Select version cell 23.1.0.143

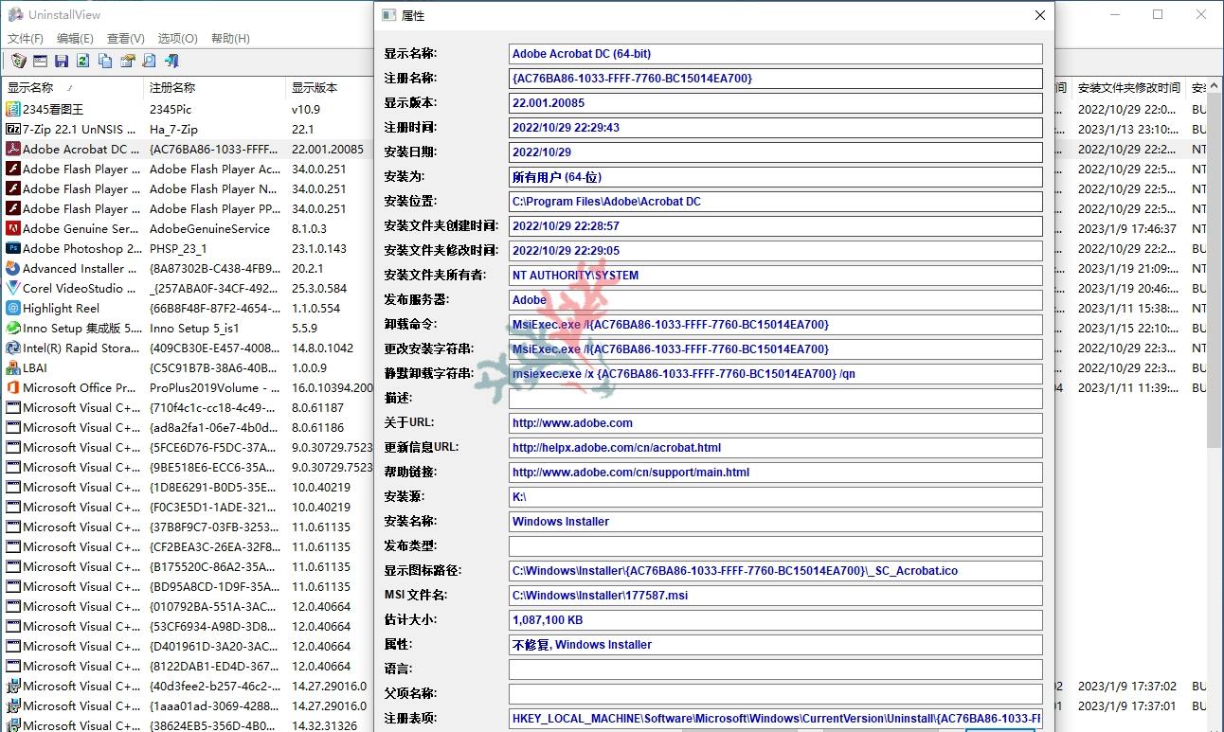[x=319, y=248]
